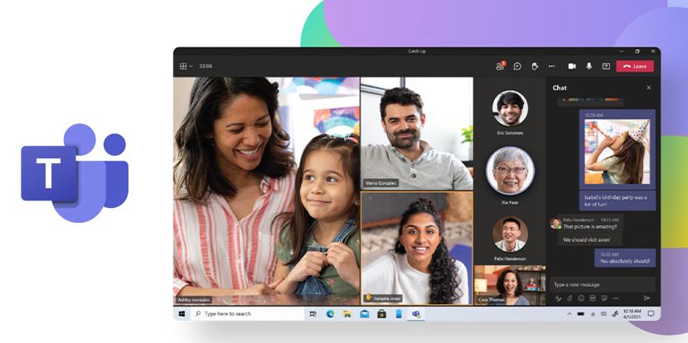The width and height of the screenshot is (688, 343).
Task: Click the send message arrow
Action: (647, 297)
